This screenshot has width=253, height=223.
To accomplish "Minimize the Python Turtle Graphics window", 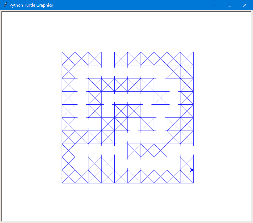I will 214,5.
